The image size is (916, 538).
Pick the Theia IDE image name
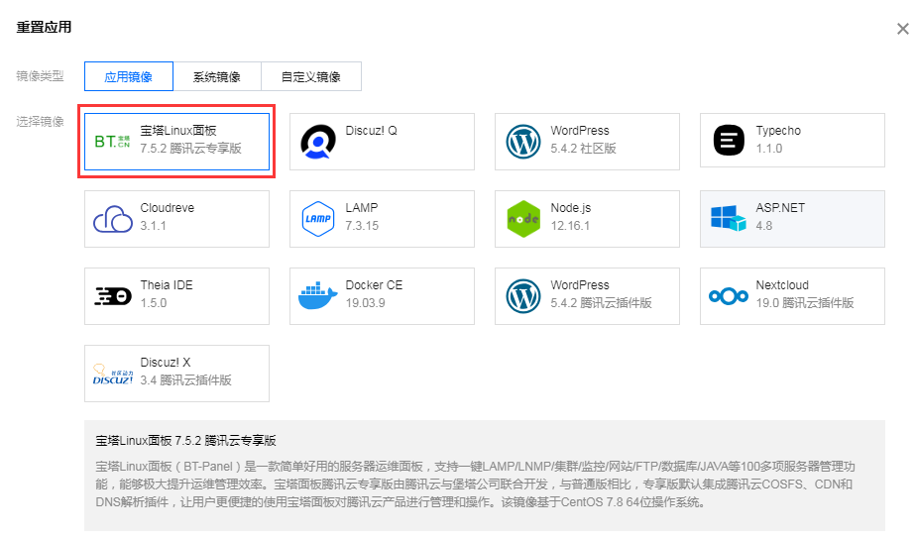point(167,285)
